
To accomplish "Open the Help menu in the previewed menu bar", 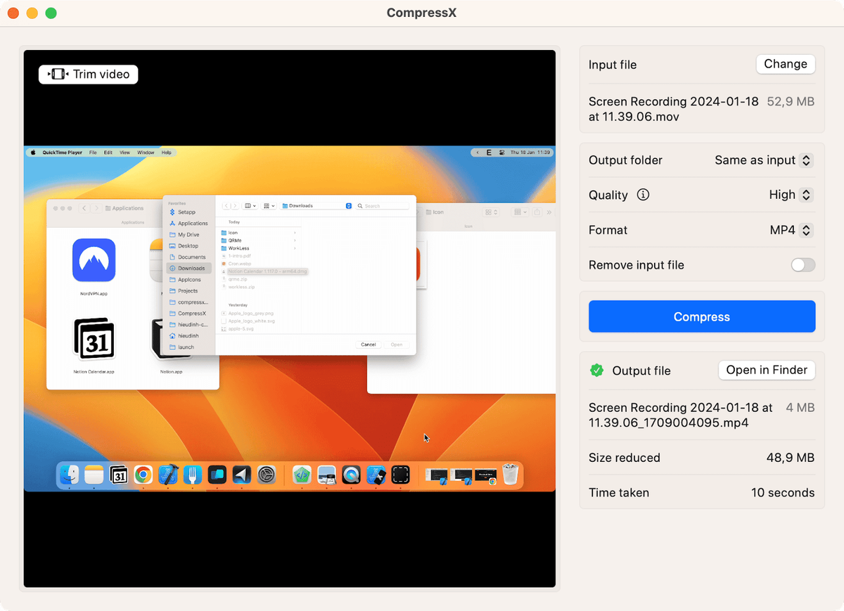I will click(167, 153).
